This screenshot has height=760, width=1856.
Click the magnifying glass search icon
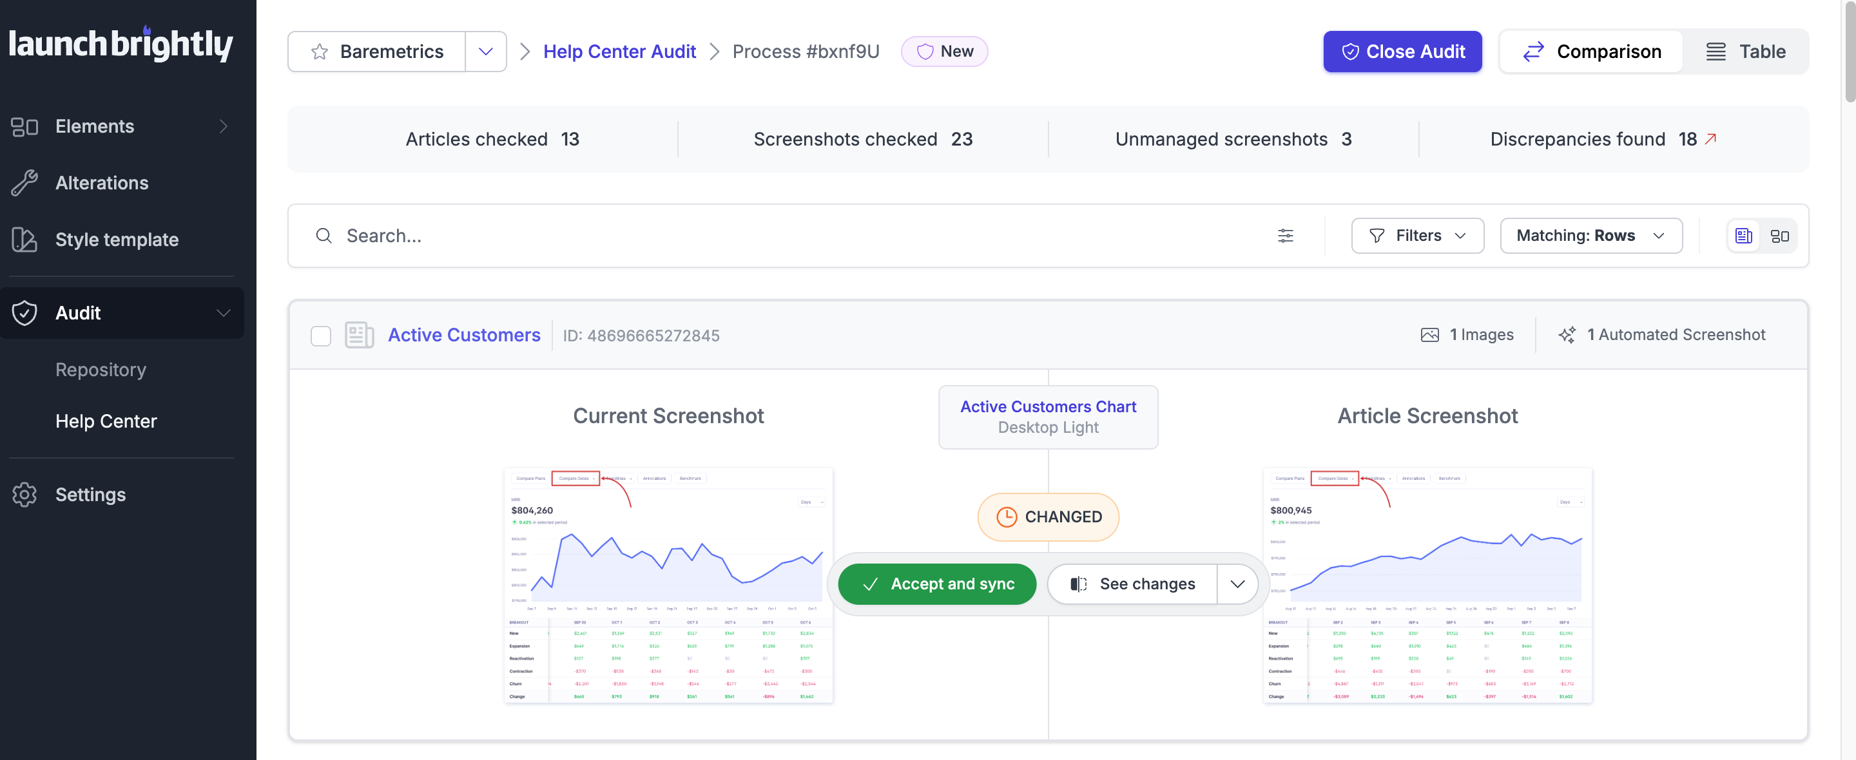click(324, 236)
